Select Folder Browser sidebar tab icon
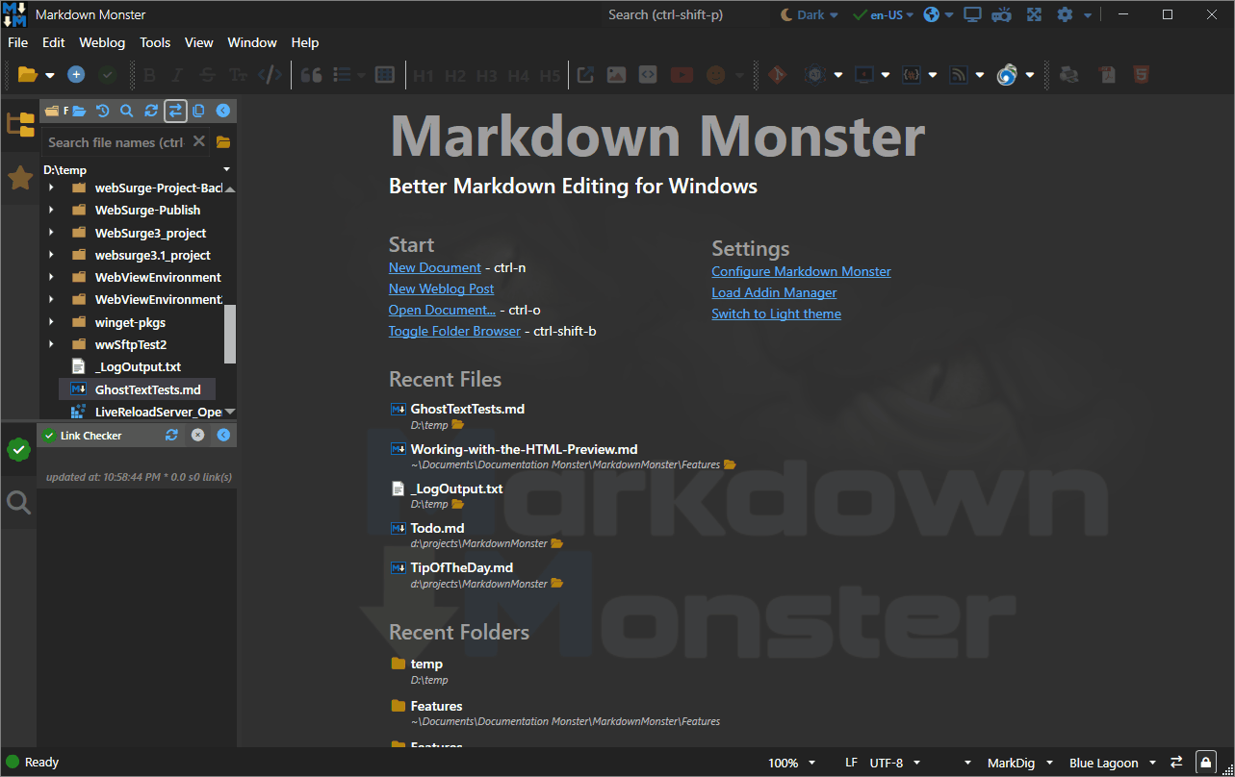 (x=20, y=124)
